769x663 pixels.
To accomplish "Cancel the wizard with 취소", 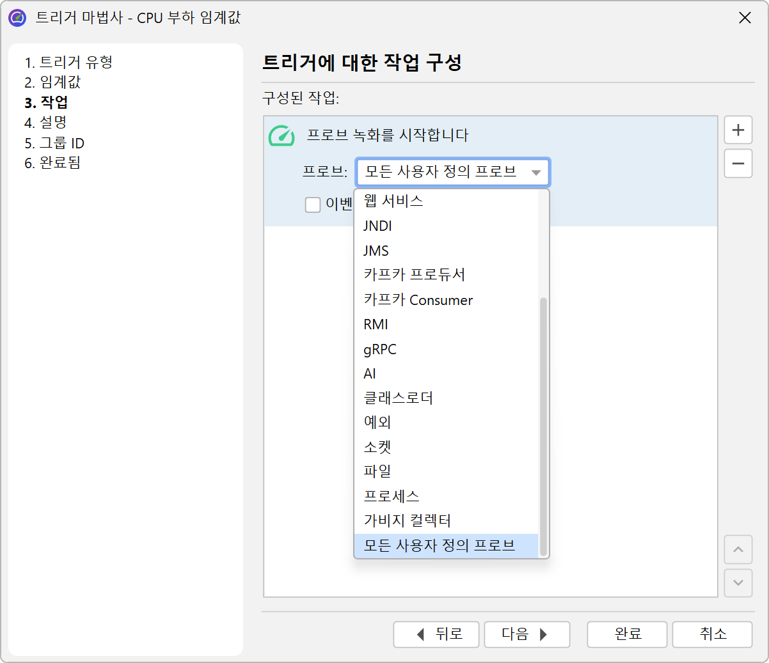I will click(712, 634).
